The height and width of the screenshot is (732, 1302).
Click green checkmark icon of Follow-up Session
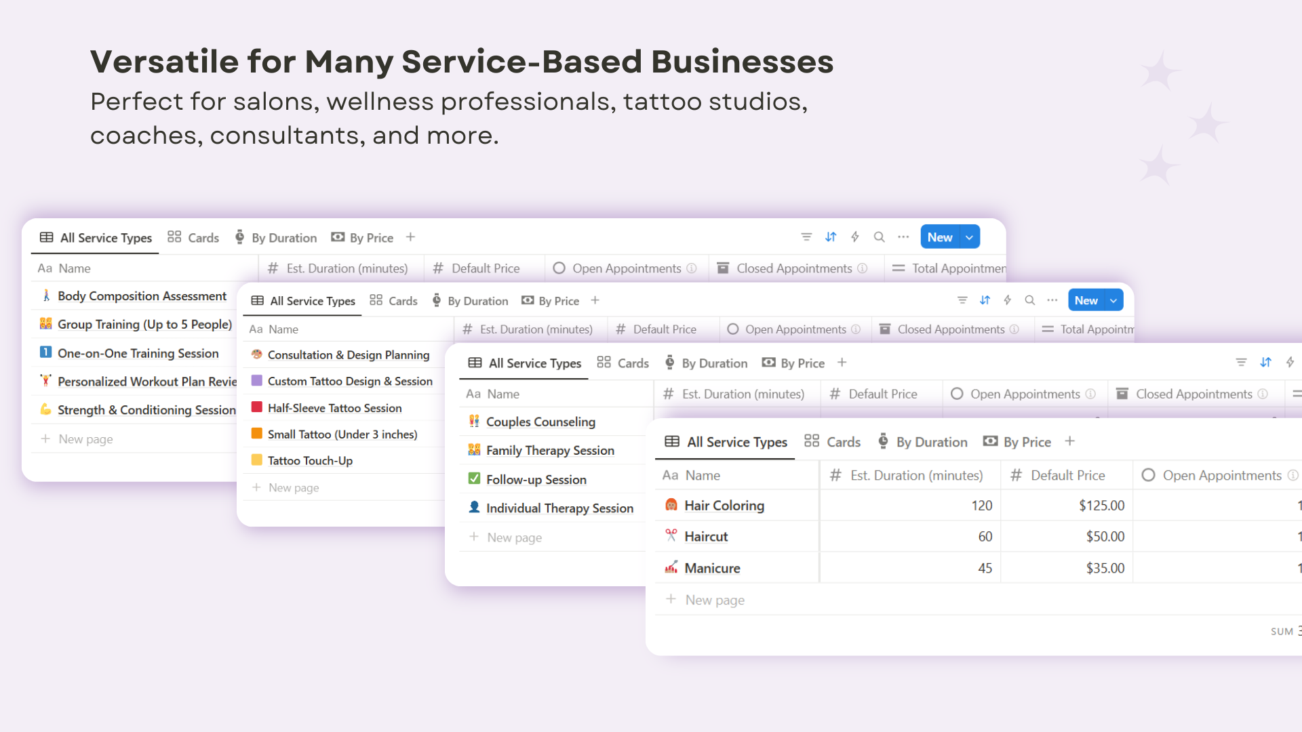pyautogui.click(x=474, y=479)
